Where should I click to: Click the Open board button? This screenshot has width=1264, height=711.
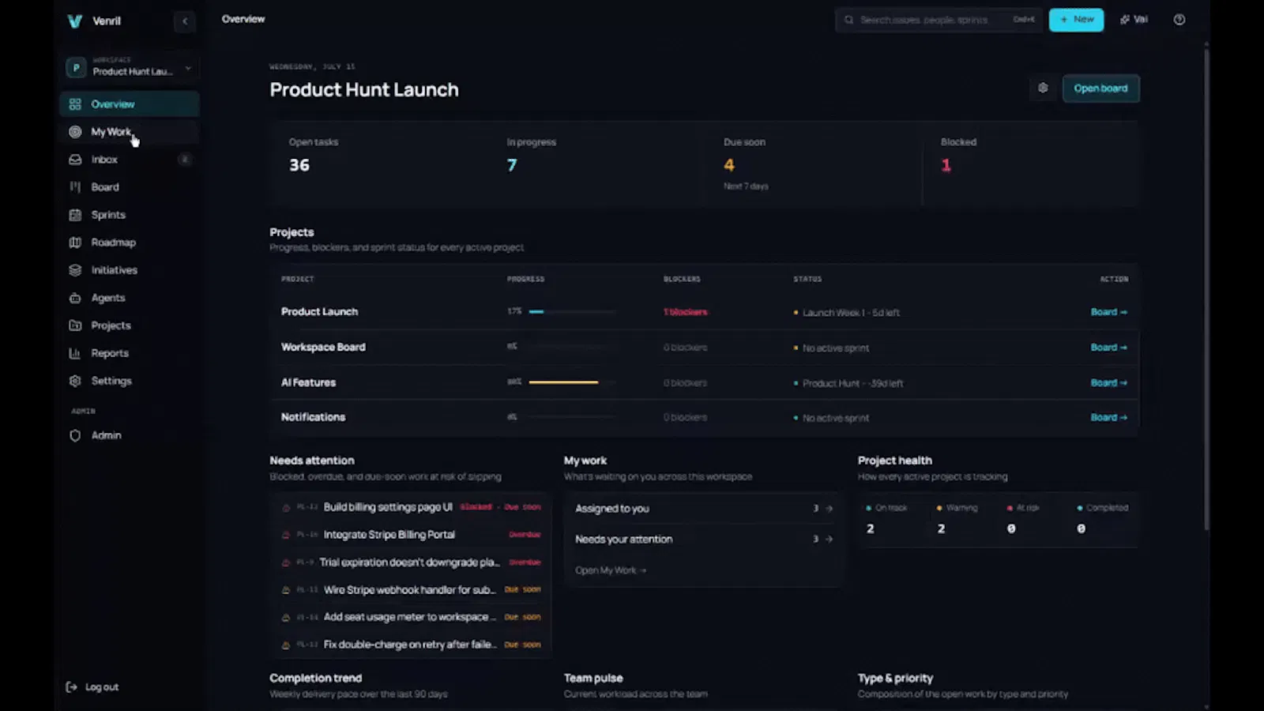pyautogui.click(x=1100, y=88)
